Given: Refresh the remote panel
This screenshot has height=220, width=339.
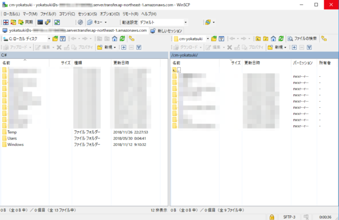Looking at the screenshot, I should (x=281, y=39).
